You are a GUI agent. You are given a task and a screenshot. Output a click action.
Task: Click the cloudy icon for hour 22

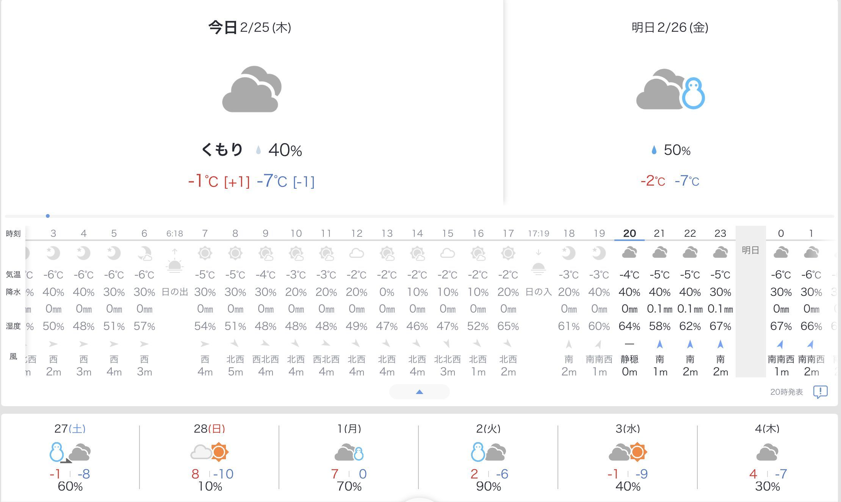[690, 252]
